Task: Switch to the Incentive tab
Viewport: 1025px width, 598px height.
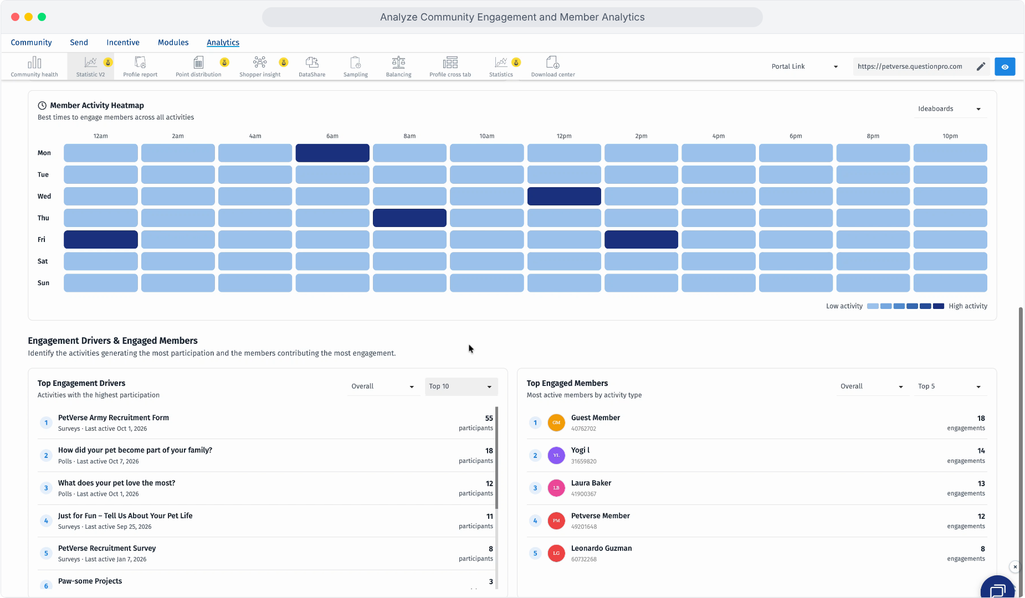Action: [x=123, y=43]
